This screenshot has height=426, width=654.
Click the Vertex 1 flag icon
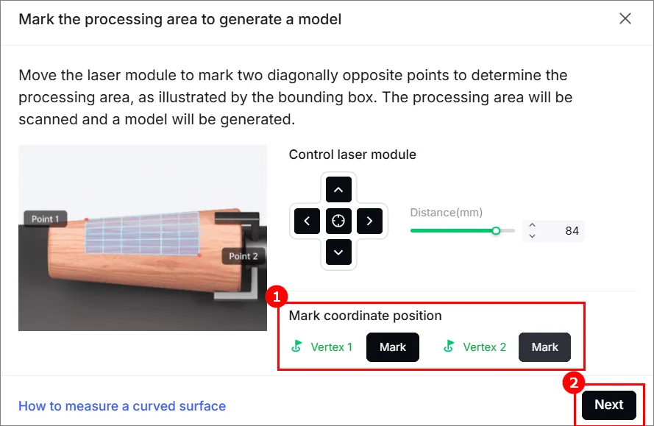296,347
